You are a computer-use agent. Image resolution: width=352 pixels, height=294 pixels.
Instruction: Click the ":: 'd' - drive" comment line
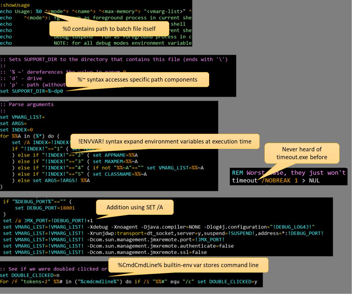coord(21,78)
